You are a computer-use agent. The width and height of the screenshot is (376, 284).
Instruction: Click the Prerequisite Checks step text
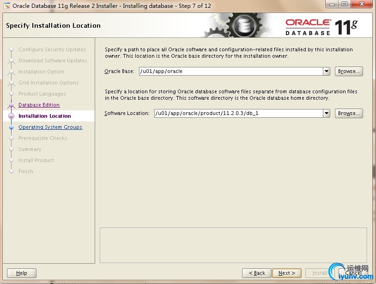[x=42, y=138]
